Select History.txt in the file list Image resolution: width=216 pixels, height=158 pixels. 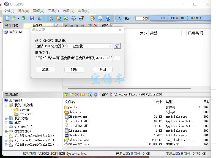(x=78, y=117)
